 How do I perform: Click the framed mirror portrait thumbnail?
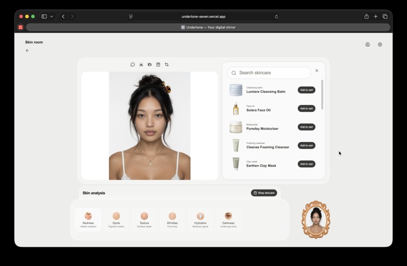click(316, 220)
